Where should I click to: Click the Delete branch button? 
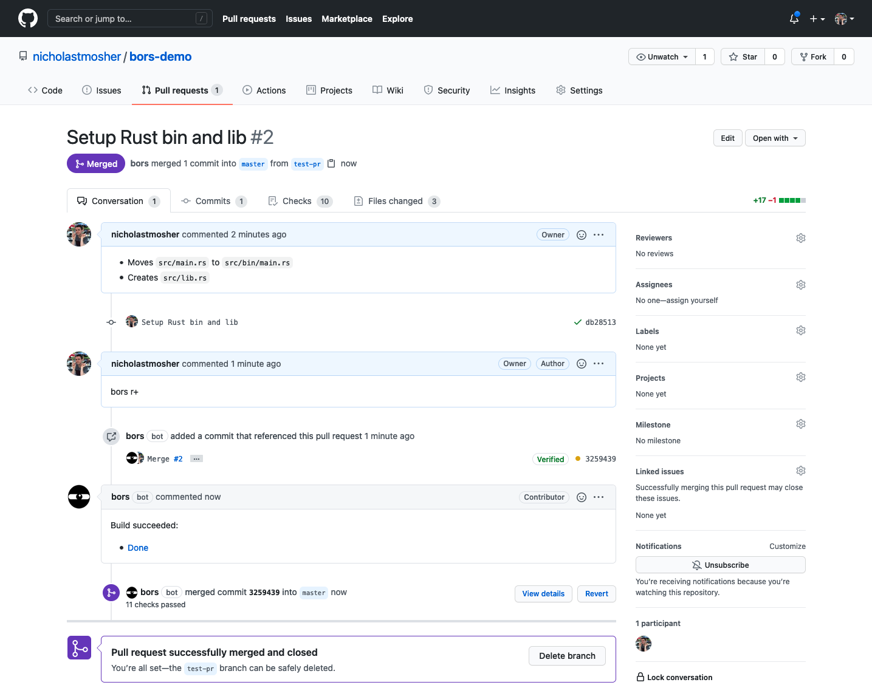[567, 656]
